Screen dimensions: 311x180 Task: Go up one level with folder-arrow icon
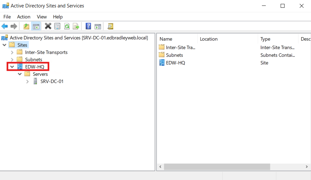coord(26,26)
